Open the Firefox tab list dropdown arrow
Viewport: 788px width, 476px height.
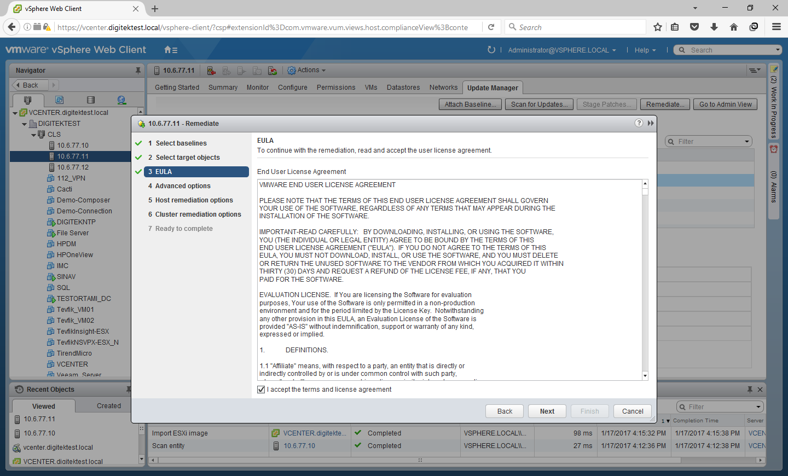695,8
